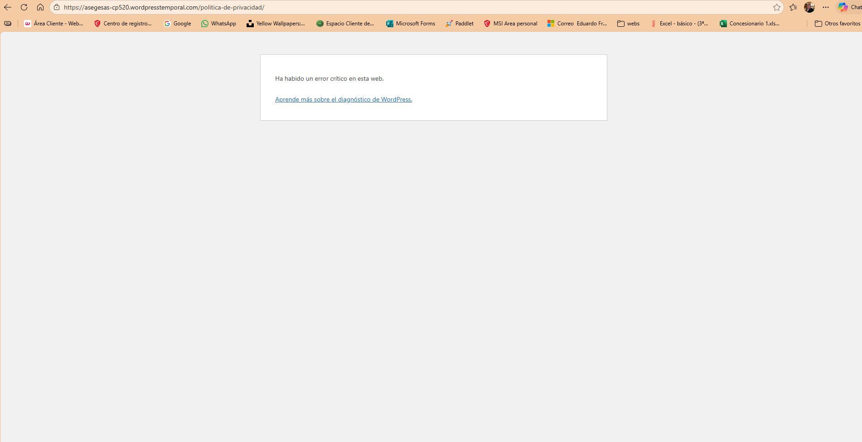
Task: Open Concesionario 1.xls bookmark
Action: pyautogui.click(x=750, y=24)
